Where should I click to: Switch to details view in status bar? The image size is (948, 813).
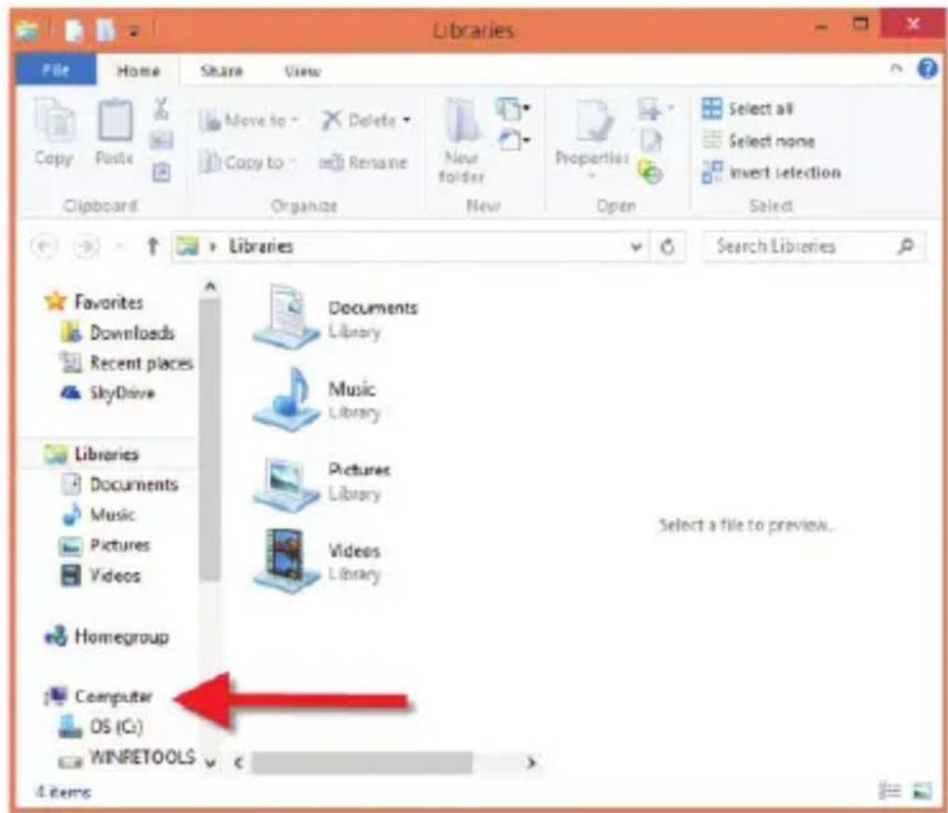(889, 791)
